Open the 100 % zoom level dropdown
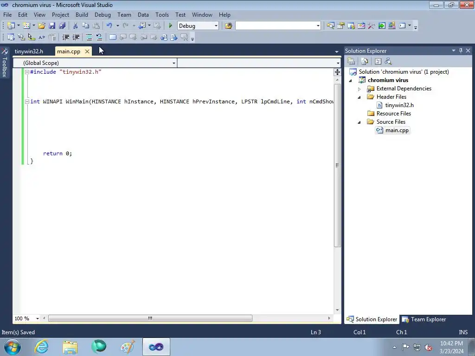This screenshot has height=356, width=475. 38,318
